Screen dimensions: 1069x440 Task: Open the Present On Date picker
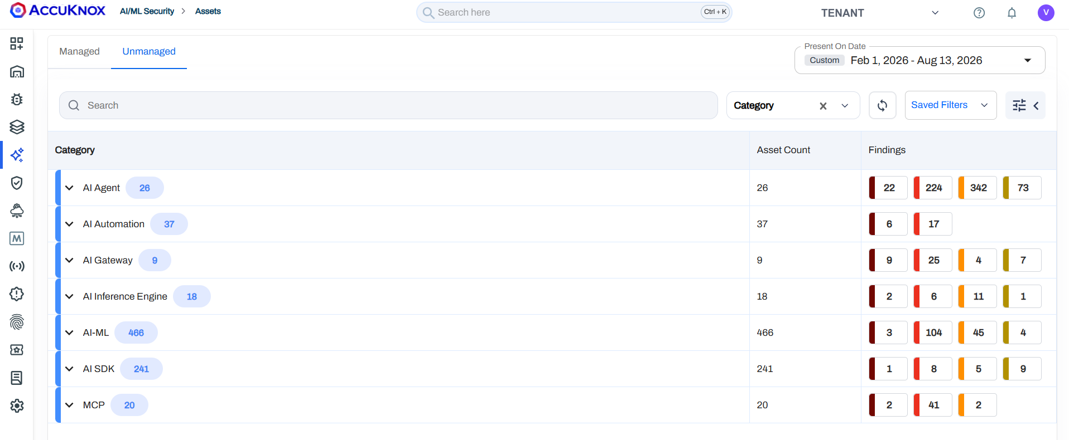click(919, 60)
